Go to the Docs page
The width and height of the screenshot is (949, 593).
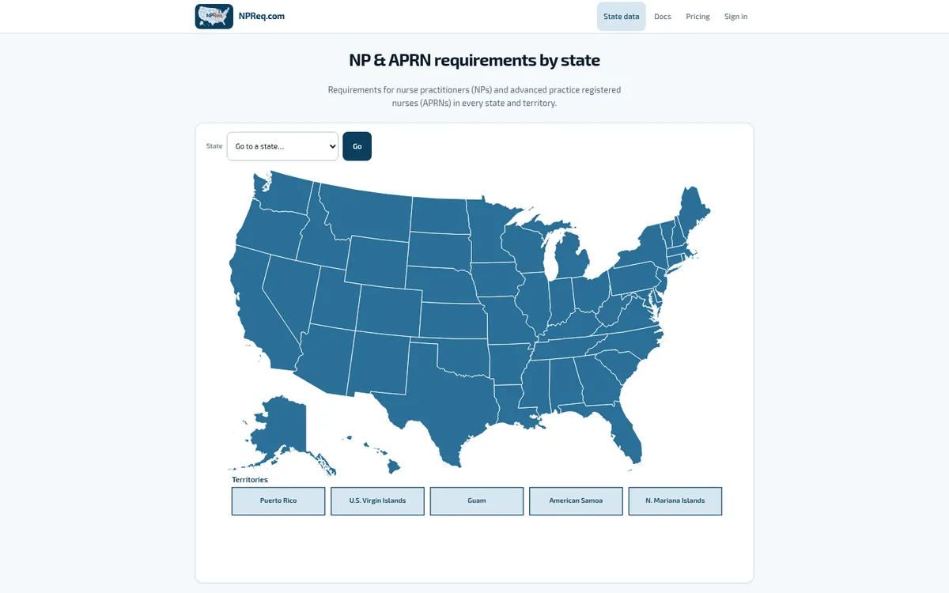(663, 17)
